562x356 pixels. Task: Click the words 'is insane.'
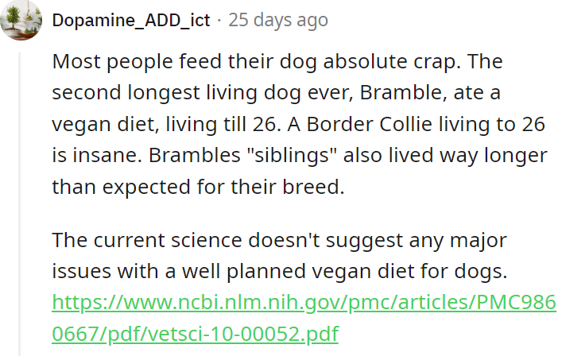(x=97, y=156)
